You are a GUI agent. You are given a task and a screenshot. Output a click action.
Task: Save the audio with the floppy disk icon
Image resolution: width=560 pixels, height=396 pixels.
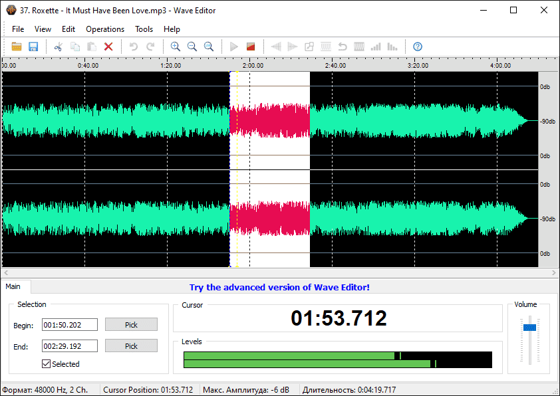tap(33, 47)
